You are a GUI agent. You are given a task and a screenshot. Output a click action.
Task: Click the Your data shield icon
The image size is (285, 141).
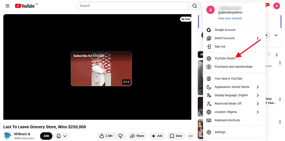point(209,79)
